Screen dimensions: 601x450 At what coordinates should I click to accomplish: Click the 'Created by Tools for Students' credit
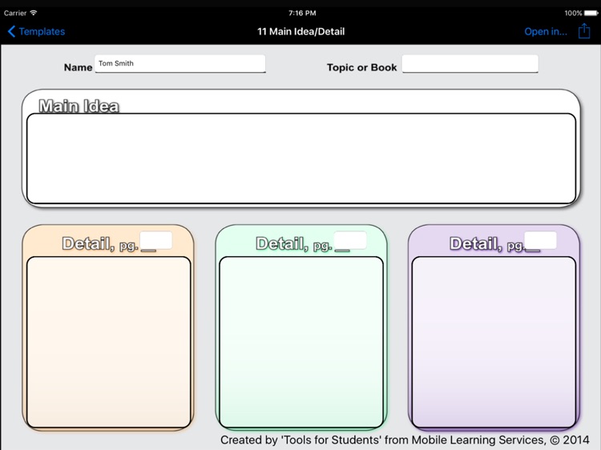pyautogui.click(x=405, y=440)
